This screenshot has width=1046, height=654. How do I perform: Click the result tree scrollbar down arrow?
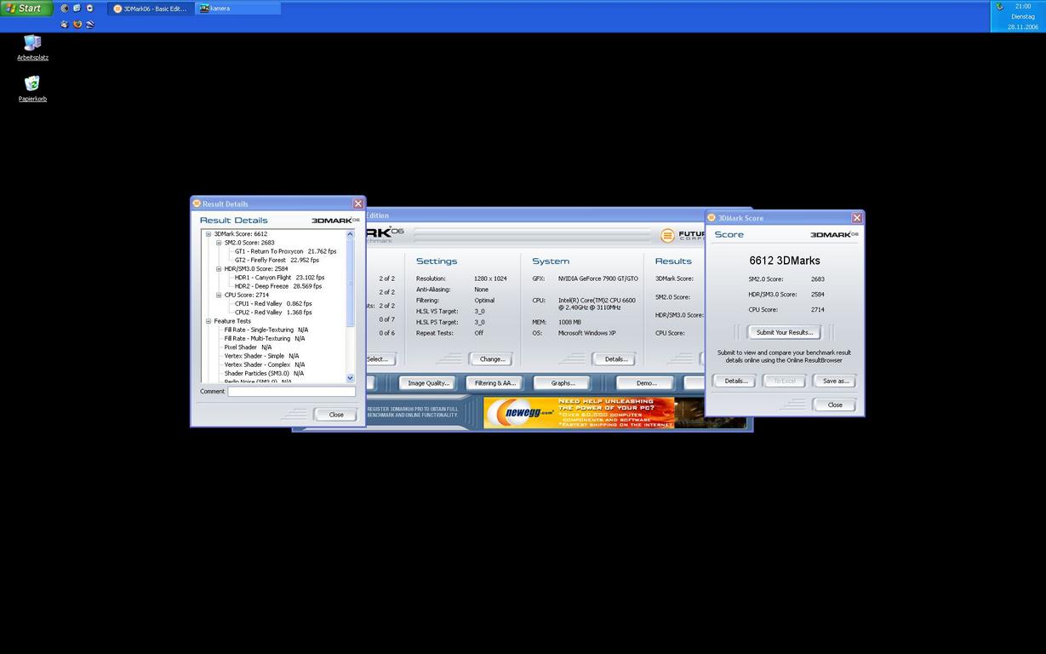coord(350,378)
